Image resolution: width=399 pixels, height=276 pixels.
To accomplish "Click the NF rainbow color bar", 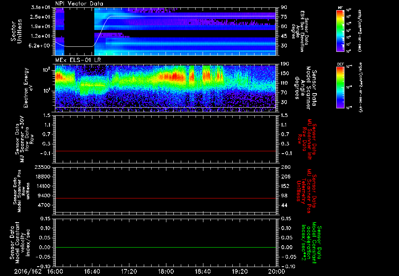I will (x=340, y=30).
